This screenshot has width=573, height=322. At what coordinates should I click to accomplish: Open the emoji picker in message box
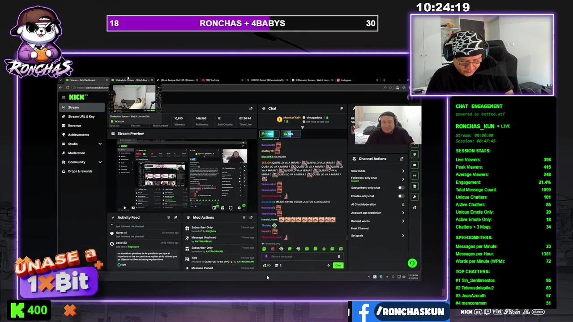point(339,256)
